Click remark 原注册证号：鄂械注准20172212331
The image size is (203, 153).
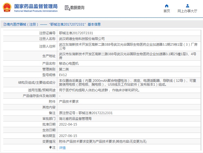coord(86,113)
